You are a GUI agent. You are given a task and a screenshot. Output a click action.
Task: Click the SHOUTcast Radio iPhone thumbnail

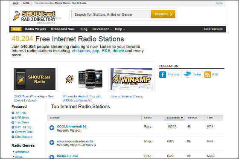(x=35, y=79)
